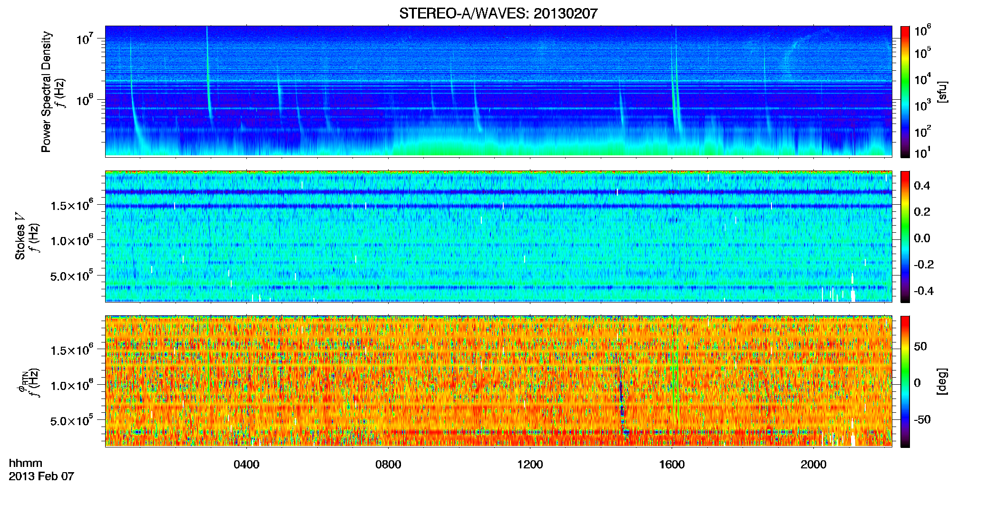Select the hhmm axis caption
Viewport: 997px width, 513px height.
pyautogui.click(x=26, y=463)
